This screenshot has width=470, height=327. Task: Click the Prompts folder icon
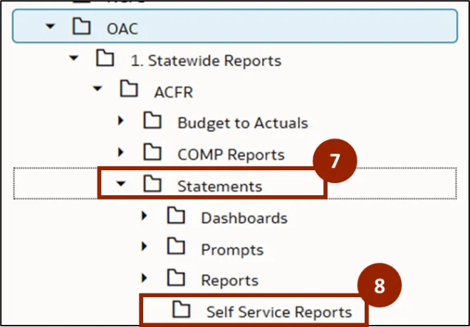[176, 248]
